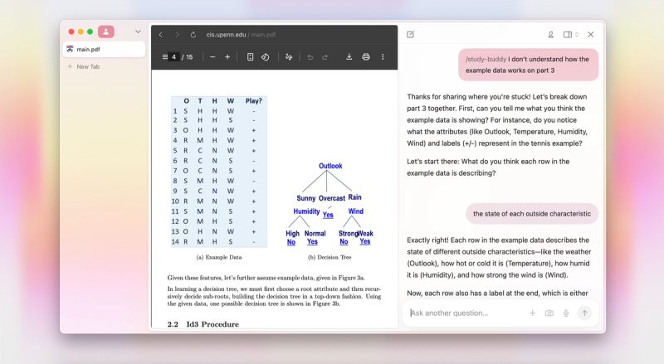
Task: Redo the annotation
Action: click(325, 56)
